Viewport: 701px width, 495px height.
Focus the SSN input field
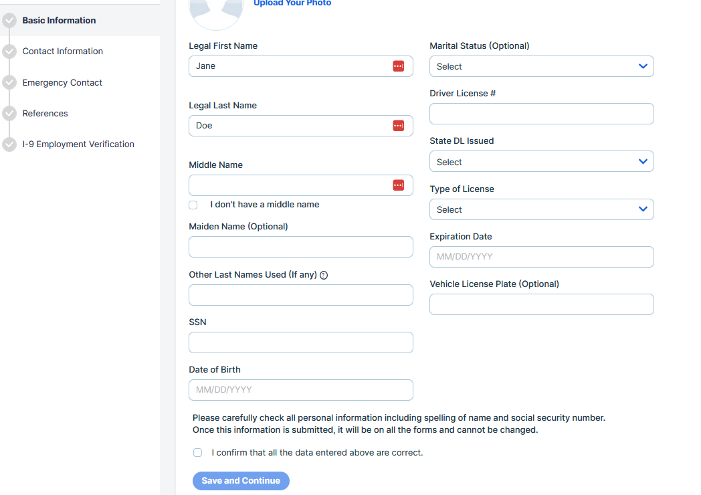pos(300,342)
